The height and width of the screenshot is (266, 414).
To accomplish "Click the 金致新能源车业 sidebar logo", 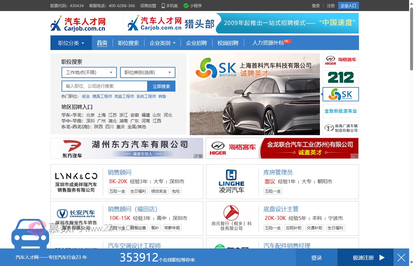I will click(340, 111).
